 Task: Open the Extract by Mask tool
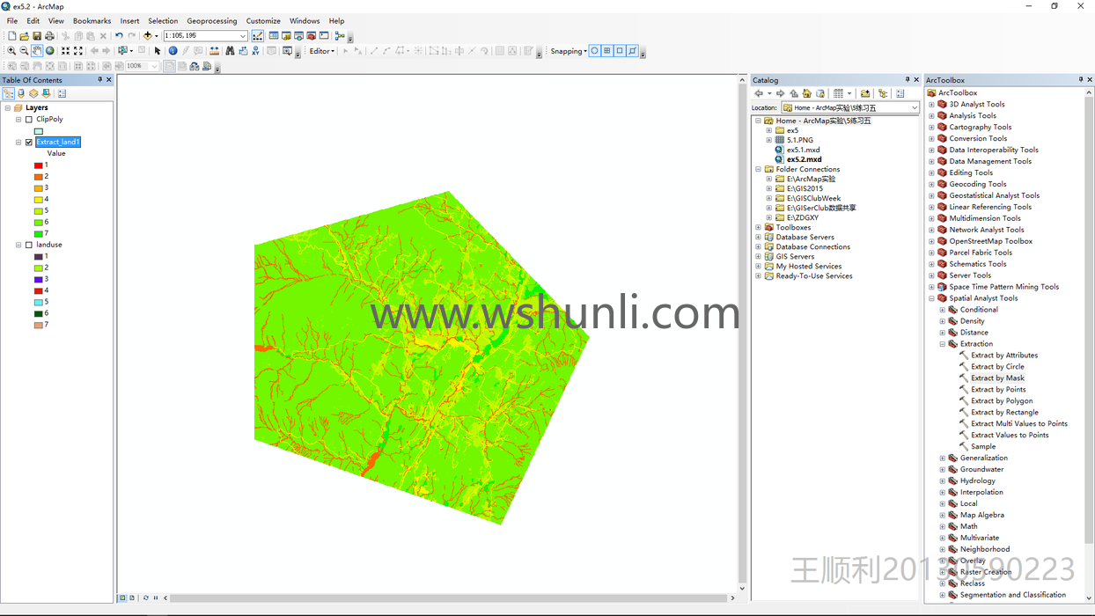tap(997, 378)
